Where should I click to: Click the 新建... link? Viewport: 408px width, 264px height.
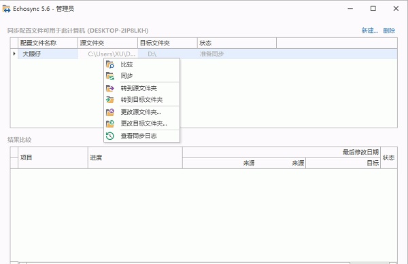click(370, 31)
